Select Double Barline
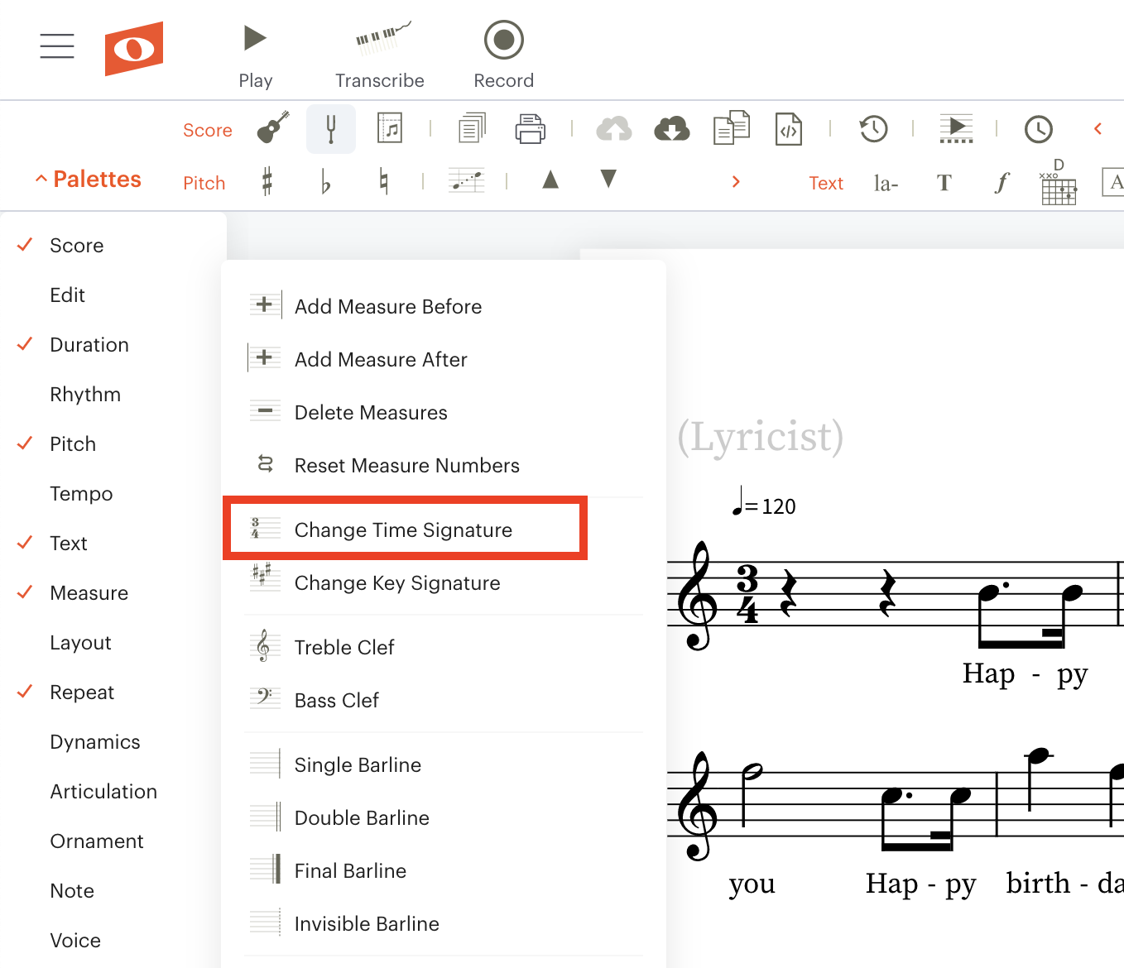Screen dimensions: 1124x968 click(444, 817)
